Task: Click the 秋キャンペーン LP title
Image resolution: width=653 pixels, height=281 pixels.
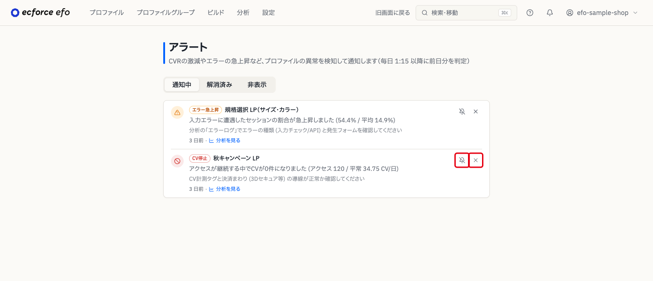Action: [236, 158]
